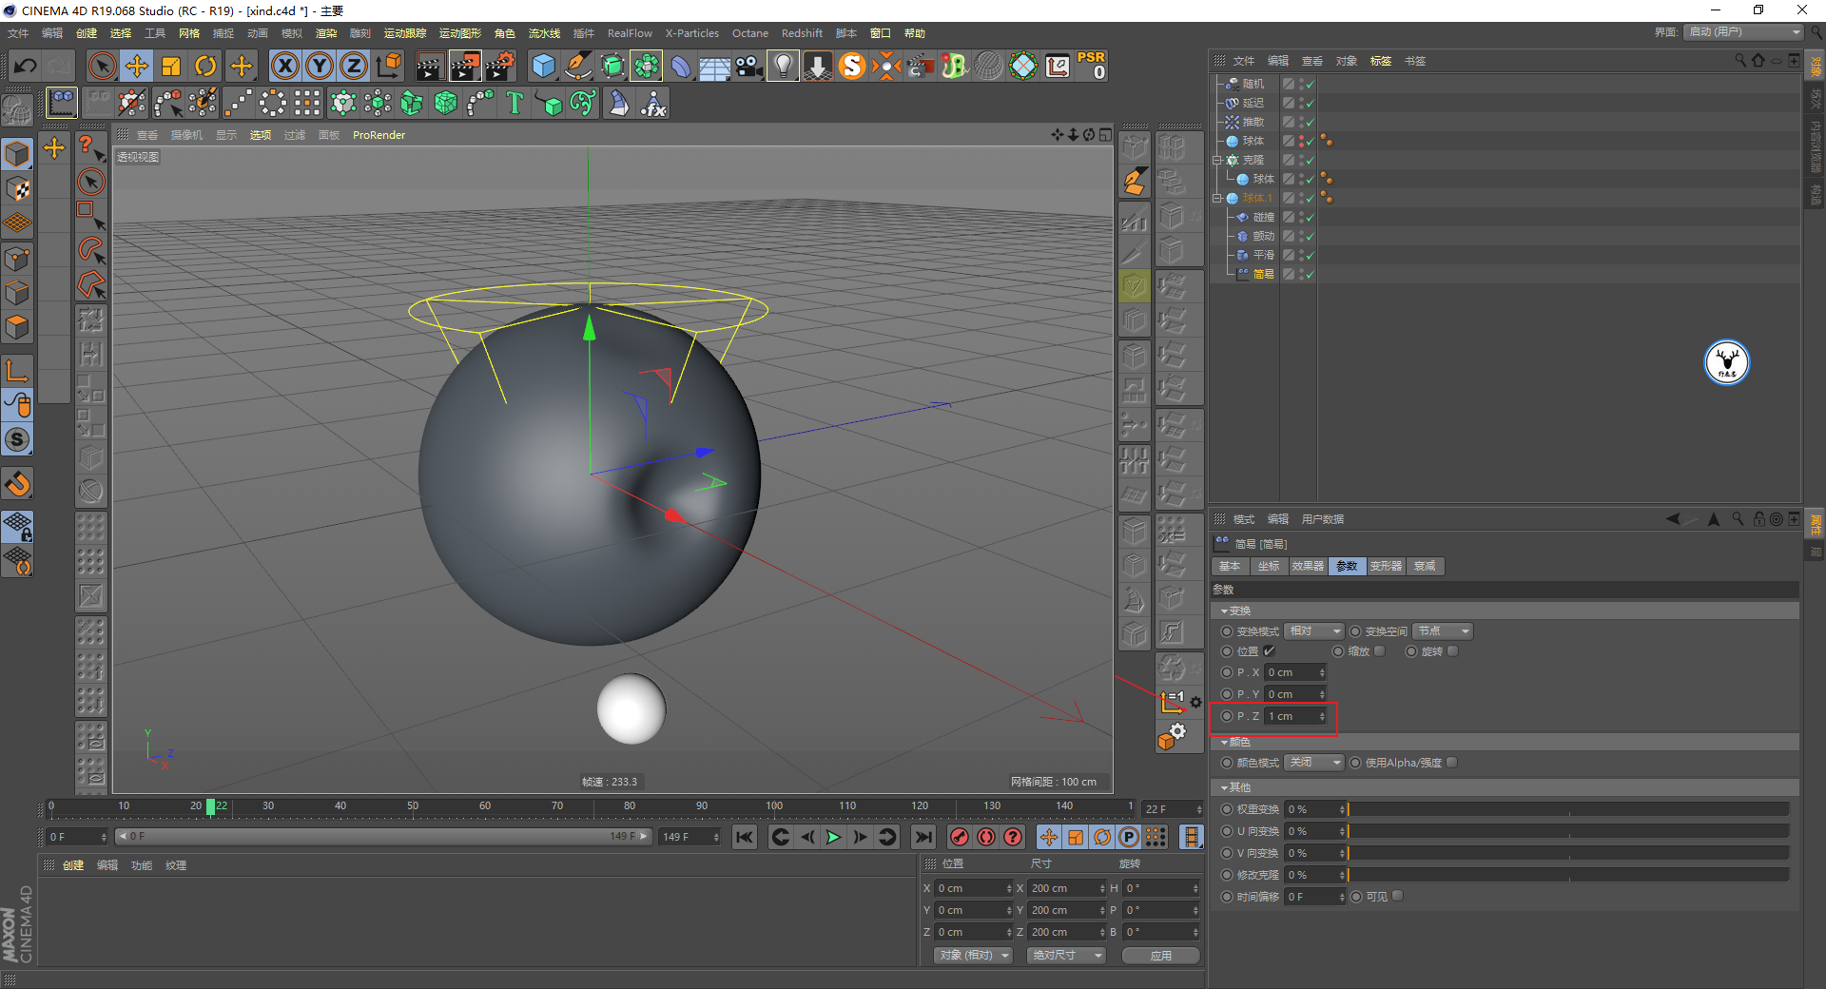Open the Octane menu

coord(749,33)
